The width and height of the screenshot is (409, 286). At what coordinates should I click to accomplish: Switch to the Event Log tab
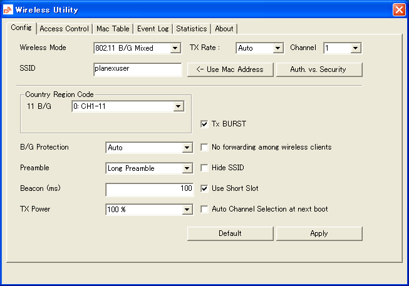click(153, 29)
